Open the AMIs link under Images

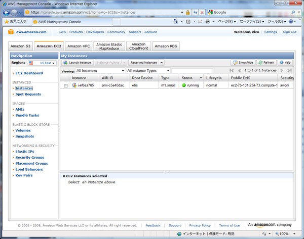coord(20,110)
